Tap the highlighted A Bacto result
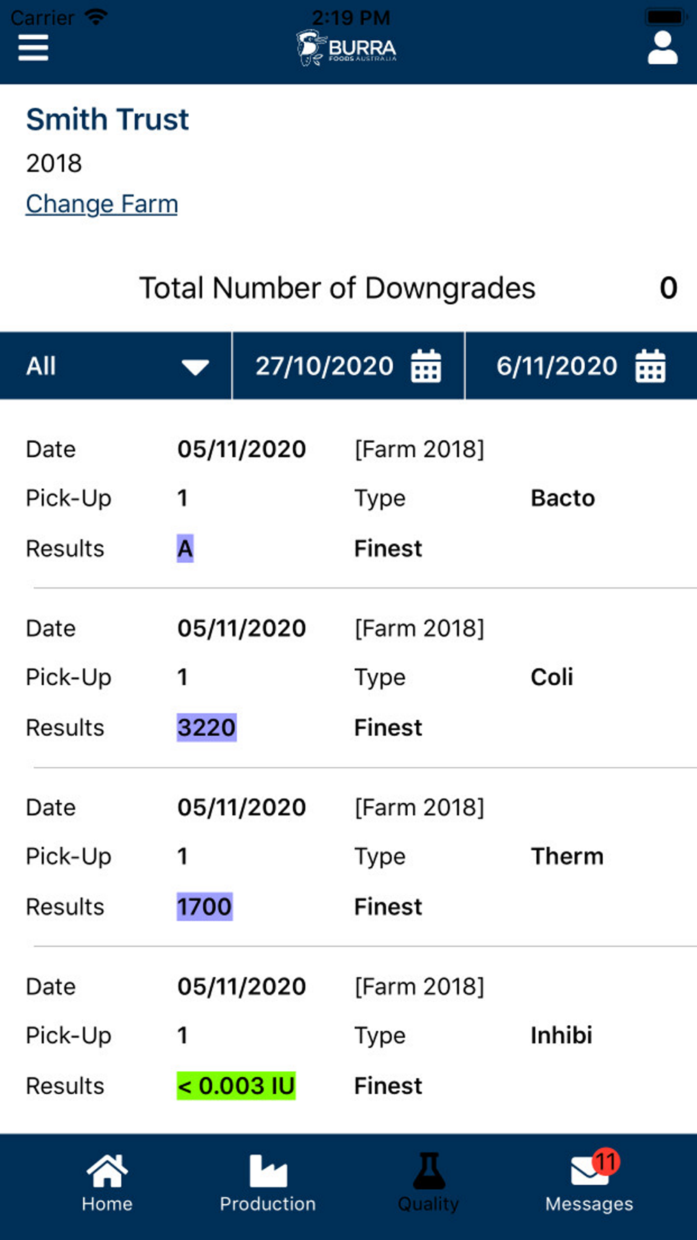697x1240 pixels. coord(185,548)
